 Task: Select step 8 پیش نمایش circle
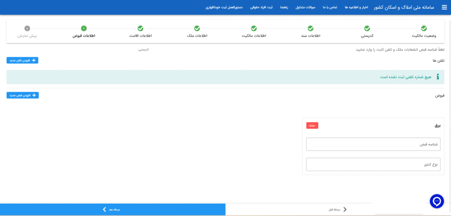click(x=27, y=29)
